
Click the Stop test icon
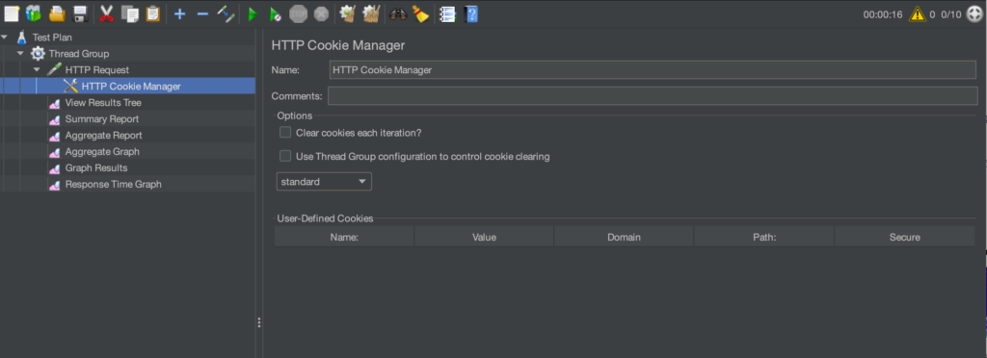point(298,13)
